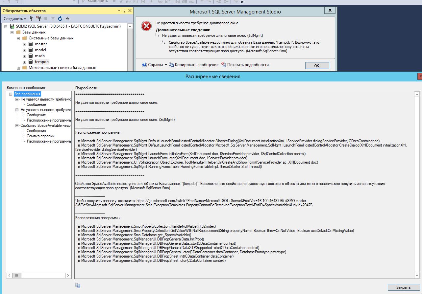Viewport: 422px width, 294px height.
Task: Open Activity Monitor pulse icon
Action: click(67, 19)
